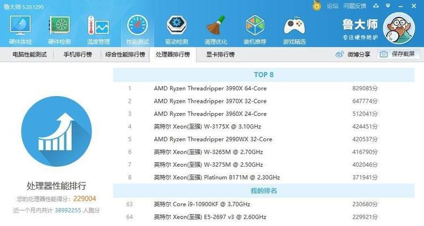
Task: Click 鲁大师 5.20.1295 version title
Action: 24,6
